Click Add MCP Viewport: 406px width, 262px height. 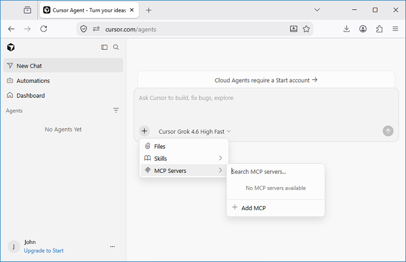(x=276, y=208)
